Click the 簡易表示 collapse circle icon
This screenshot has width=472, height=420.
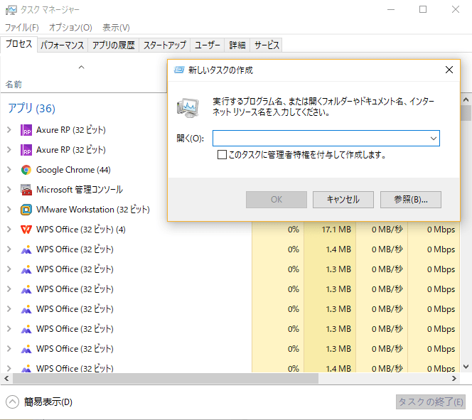point(12,402)
